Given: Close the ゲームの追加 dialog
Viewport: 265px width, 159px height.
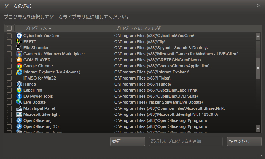Looking at the screenshot, I should coord(259,6).
